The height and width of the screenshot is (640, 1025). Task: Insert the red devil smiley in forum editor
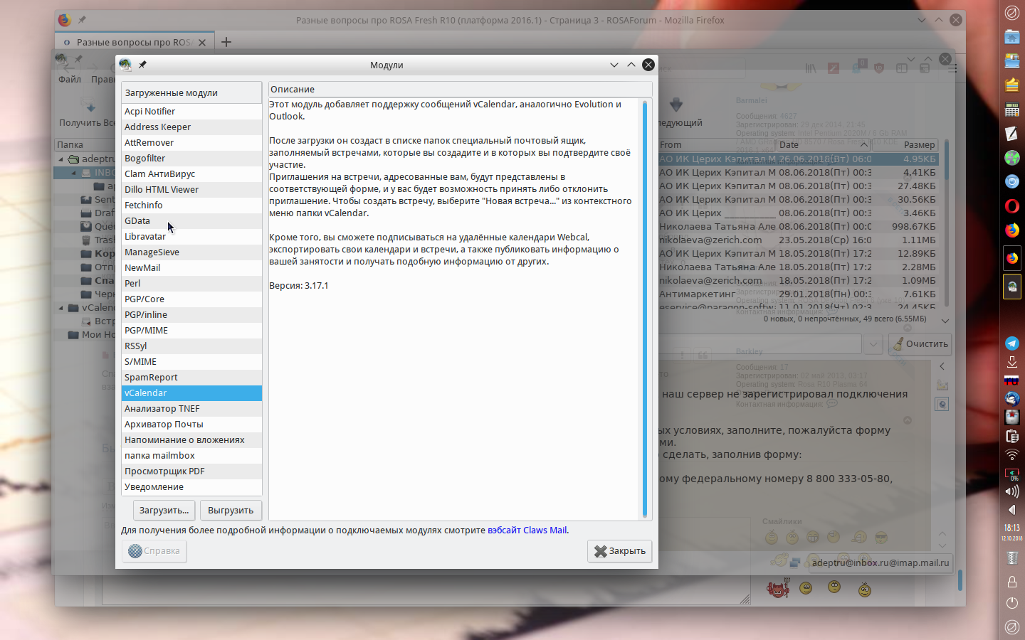tap(778, 589)
